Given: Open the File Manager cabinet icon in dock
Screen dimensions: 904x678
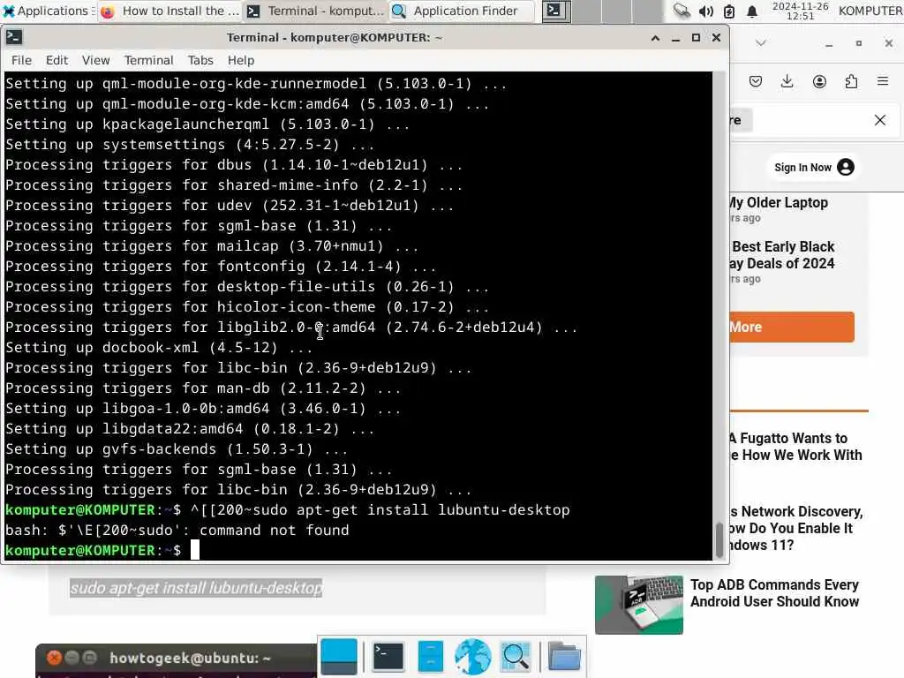Looking at the screenshot, I should (x=431, y=657).
